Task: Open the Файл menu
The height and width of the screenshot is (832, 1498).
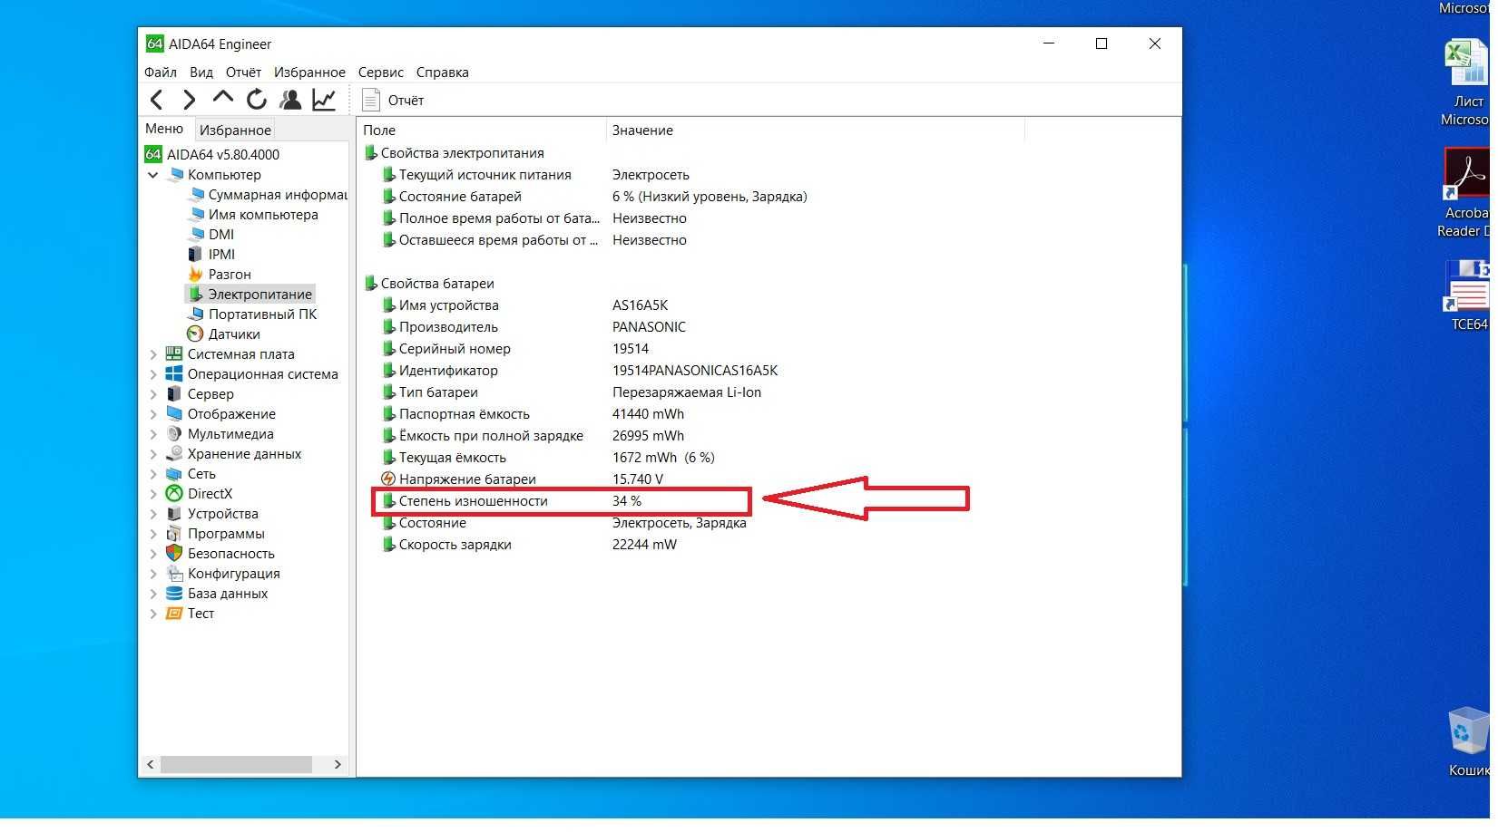Action: coord(161,73)
